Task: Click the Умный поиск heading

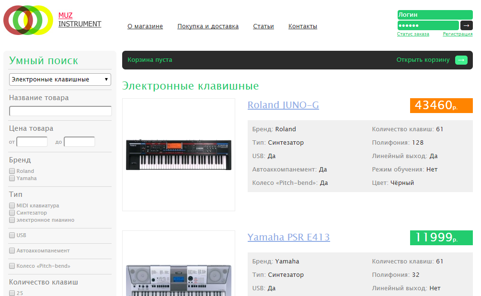Action: tap(44, 61)
